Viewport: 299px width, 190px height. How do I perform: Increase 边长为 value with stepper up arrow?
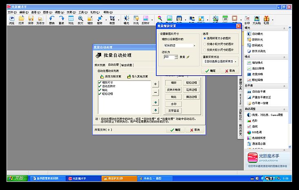[x=176, y=56]
